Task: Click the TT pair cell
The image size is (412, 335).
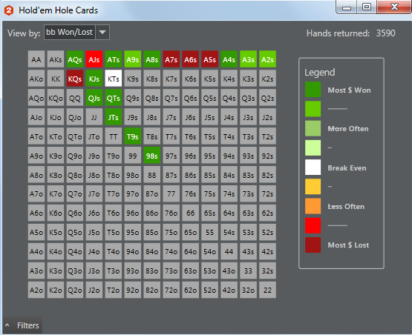Action: [114, 136]
